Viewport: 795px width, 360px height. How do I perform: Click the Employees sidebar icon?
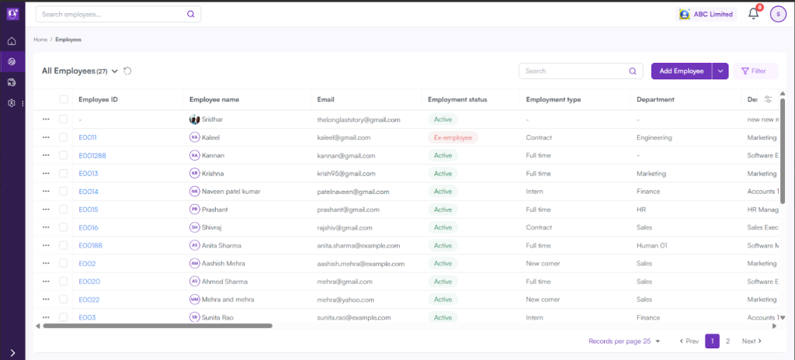pyautogui.click(x=12, y=61)
